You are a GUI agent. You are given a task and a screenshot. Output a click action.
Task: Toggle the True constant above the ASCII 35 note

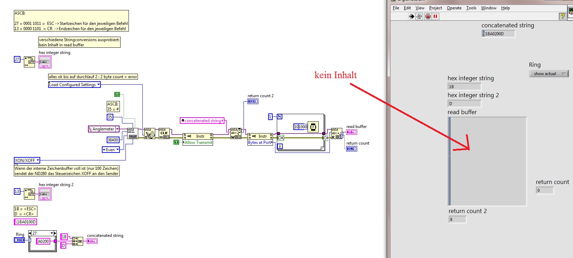click(x=117, y=94)
